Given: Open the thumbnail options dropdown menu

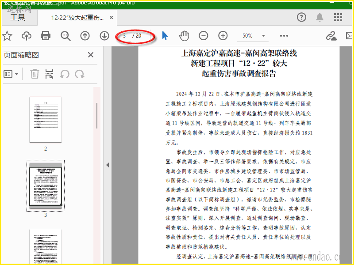Looking at the screenshot, I should 11,74.
